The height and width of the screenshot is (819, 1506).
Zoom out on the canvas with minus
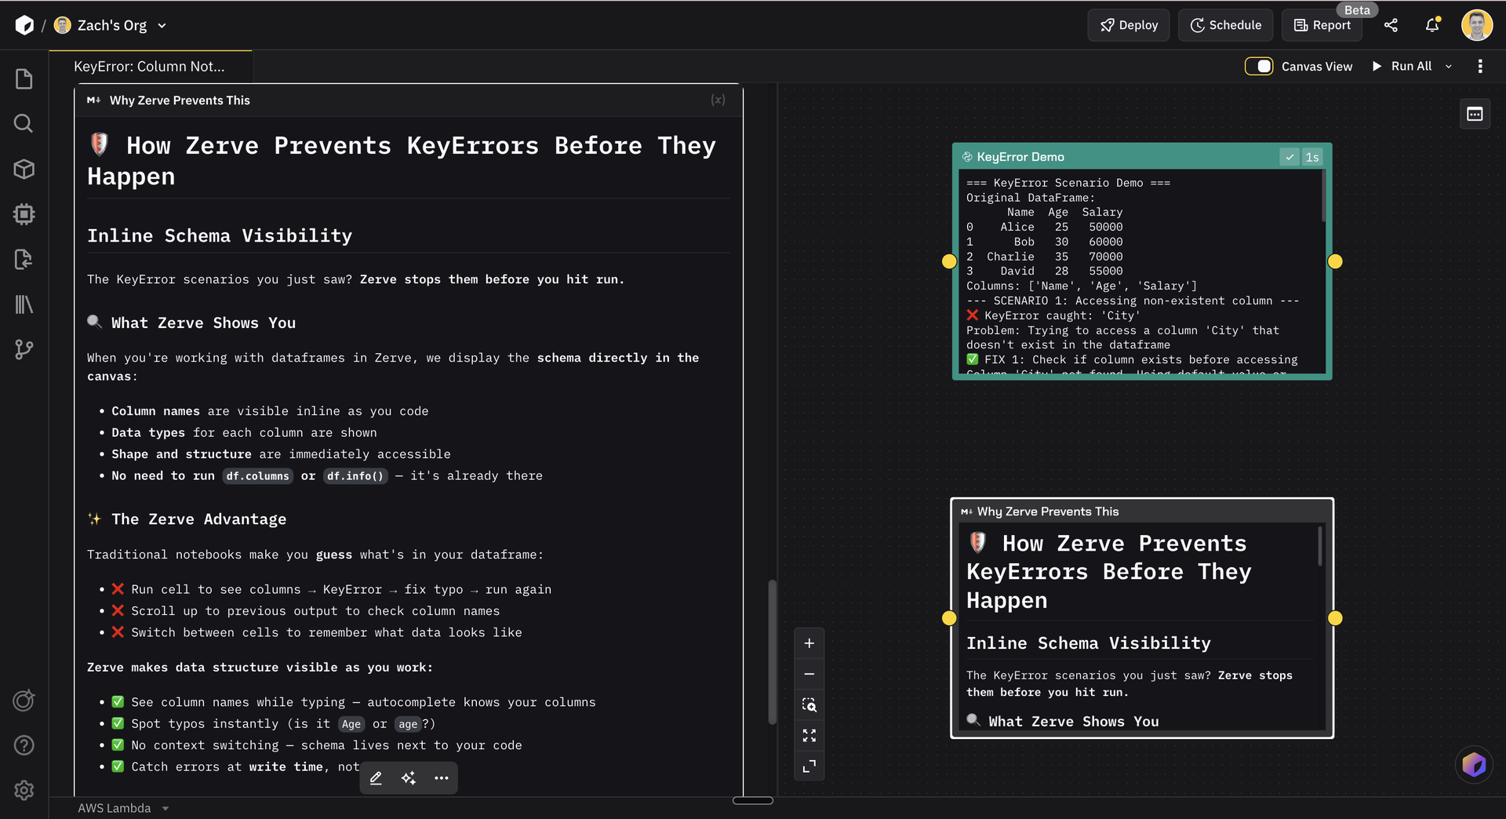click(x=809, y=674)
